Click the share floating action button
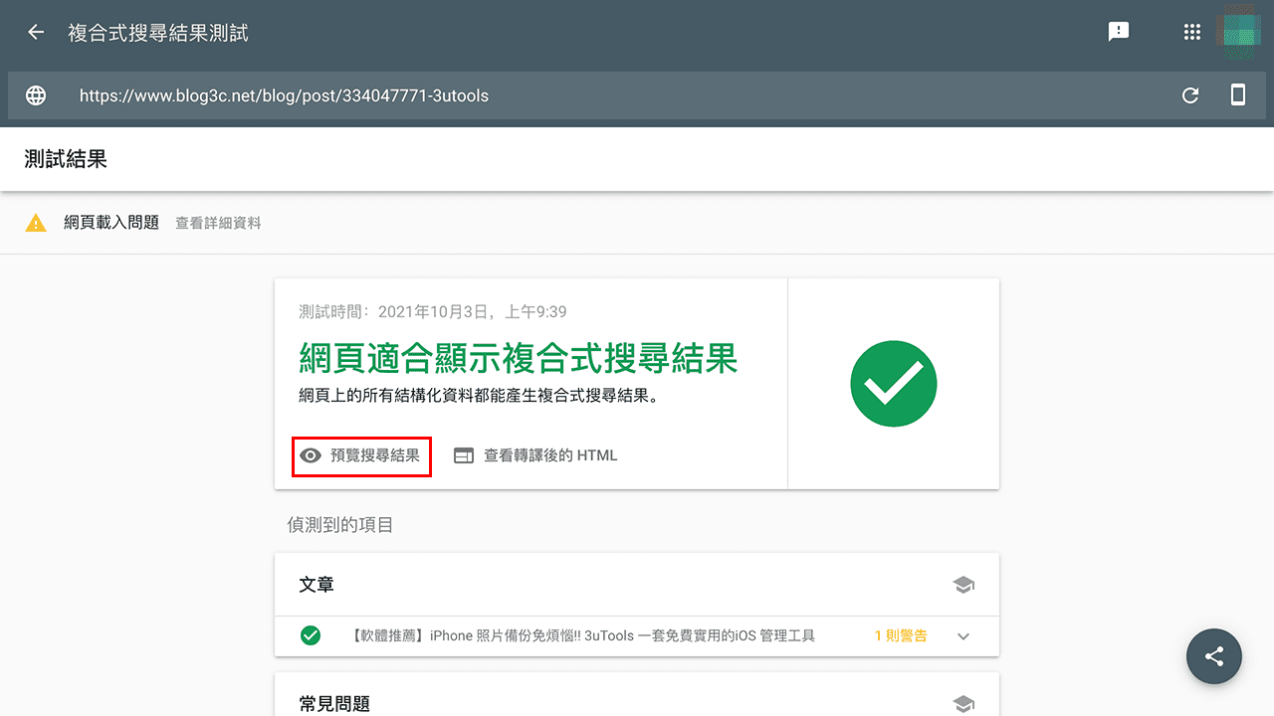Viewport: 1274px width, 716px height. click(x=1213, y=656)
